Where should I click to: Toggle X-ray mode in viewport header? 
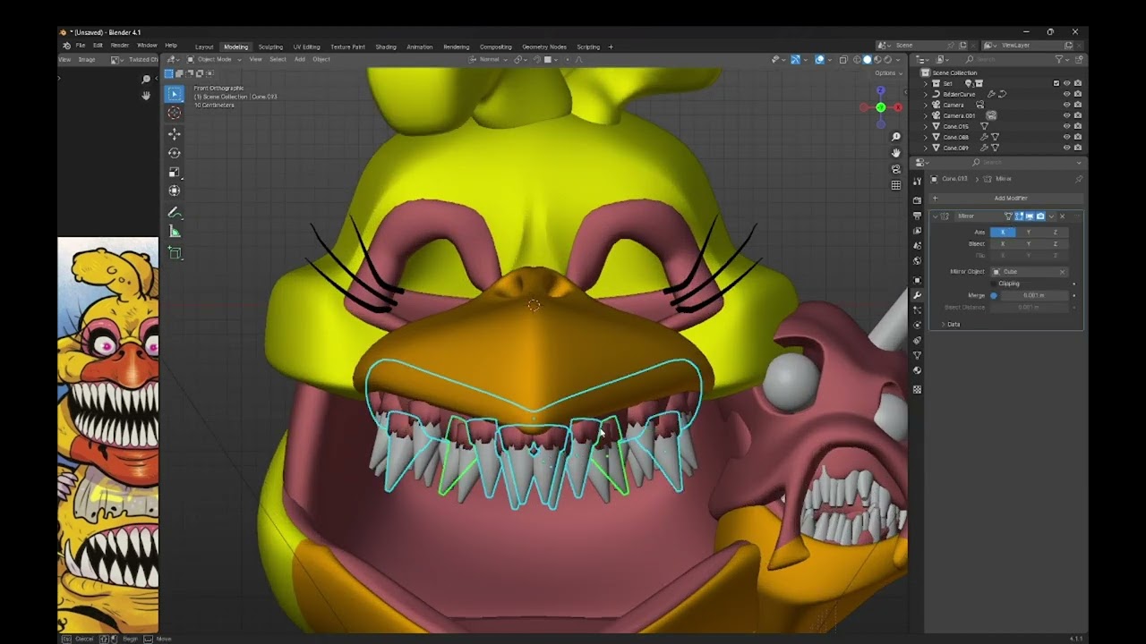tap(842, 60)
